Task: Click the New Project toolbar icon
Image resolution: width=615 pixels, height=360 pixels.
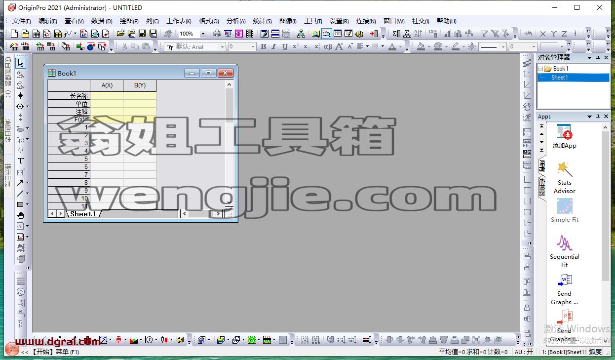Action: 14,34
